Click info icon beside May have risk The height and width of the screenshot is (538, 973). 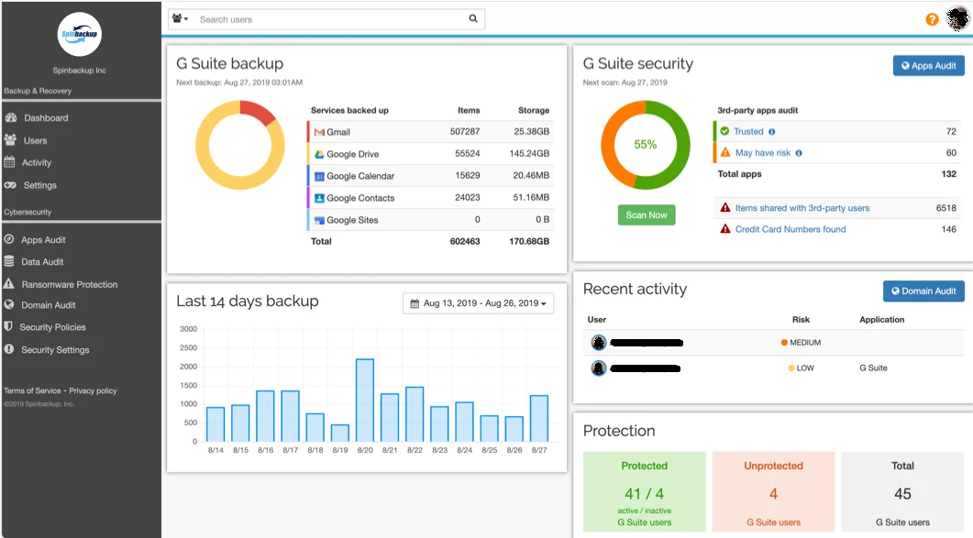click(x=799, y=153)
